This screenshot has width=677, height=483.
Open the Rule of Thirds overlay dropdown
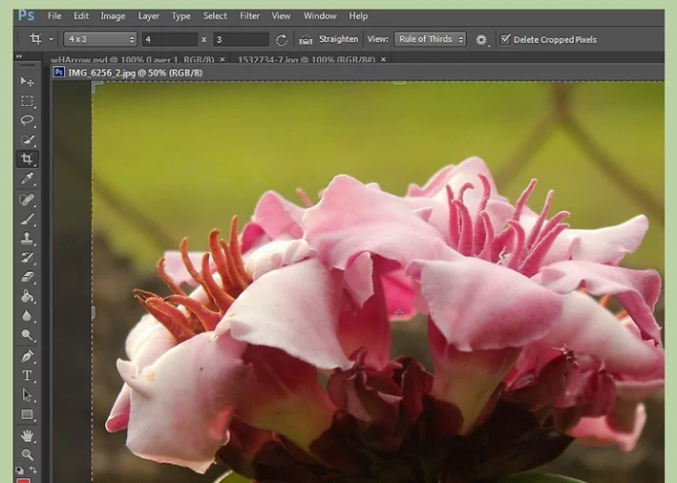pos(429,40)
